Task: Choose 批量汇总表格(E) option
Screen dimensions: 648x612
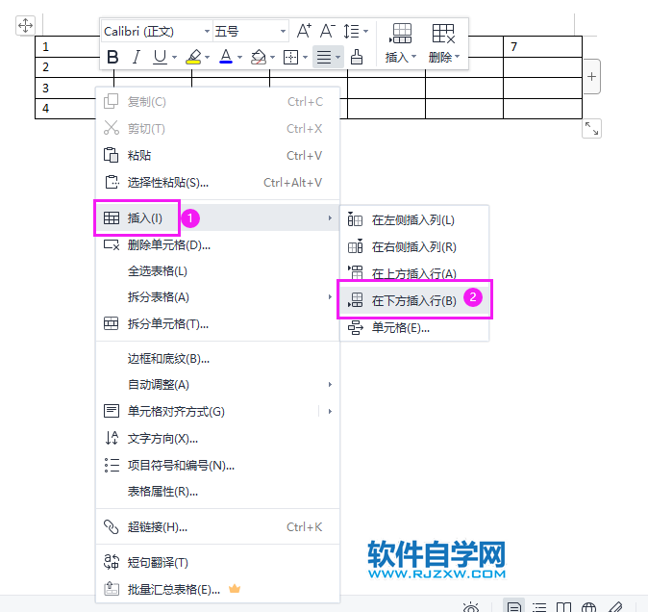Action: (x=218, y=589)
